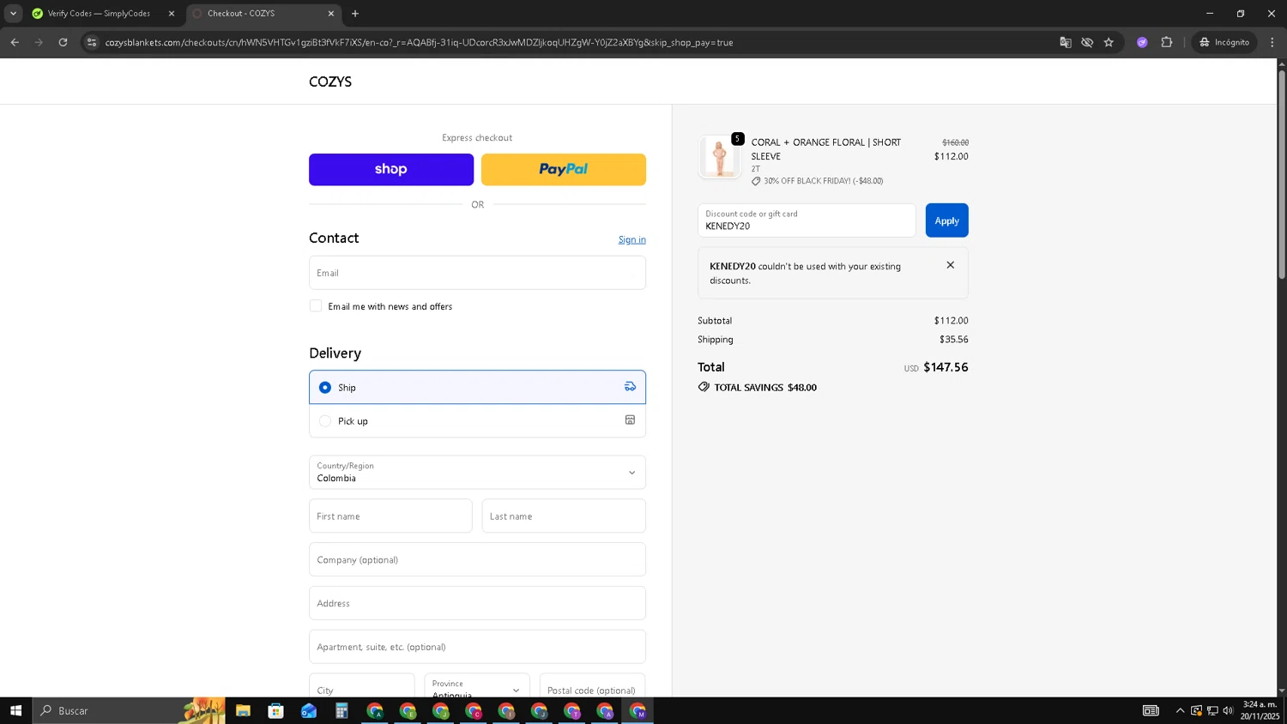Click the Address field

(477, 603)
